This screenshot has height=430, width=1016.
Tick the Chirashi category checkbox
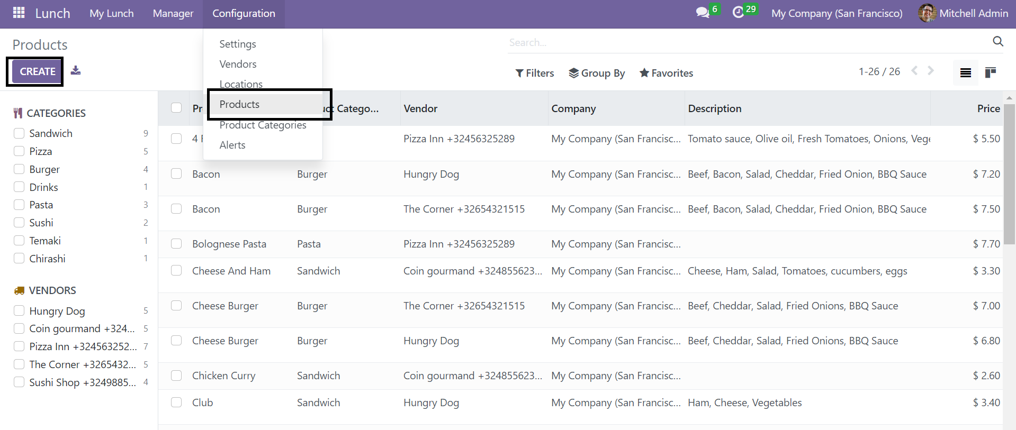click(x=19, y=259)
